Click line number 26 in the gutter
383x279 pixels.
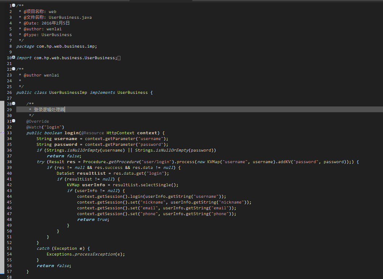pos(9,93)
